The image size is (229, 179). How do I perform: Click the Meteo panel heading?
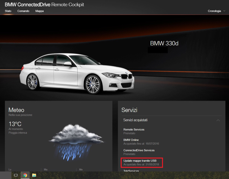point(16,110)
